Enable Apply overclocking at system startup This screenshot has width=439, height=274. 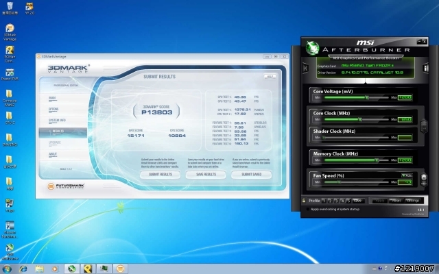coord(308,209)
